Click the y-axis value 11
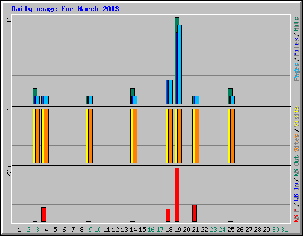The height and width of the screenshot is (236, 303). click(x=9, y=20)
